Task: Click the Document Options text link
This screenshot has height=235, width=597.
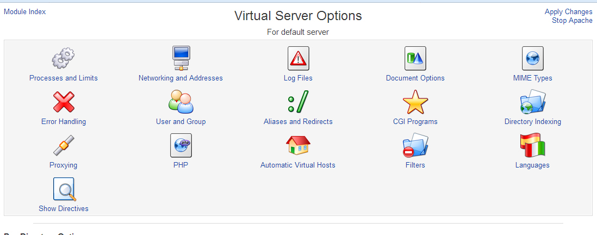Action: coord(415,78)
